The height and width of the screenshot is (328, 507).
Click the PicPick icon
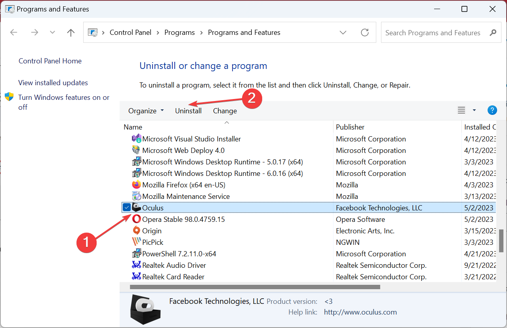136,242
